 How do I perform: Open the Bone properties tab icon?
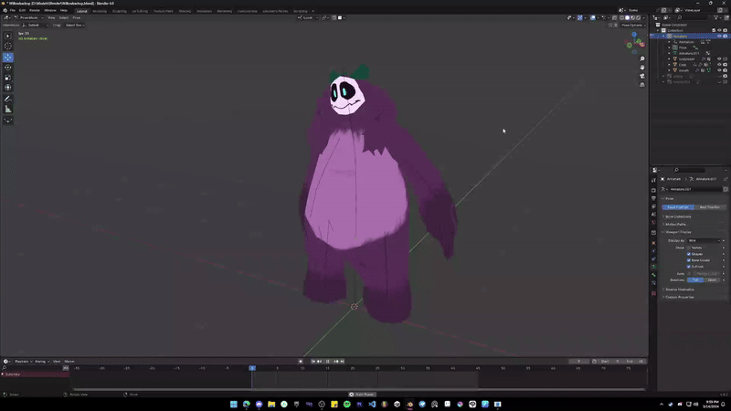tap(653, 275)
